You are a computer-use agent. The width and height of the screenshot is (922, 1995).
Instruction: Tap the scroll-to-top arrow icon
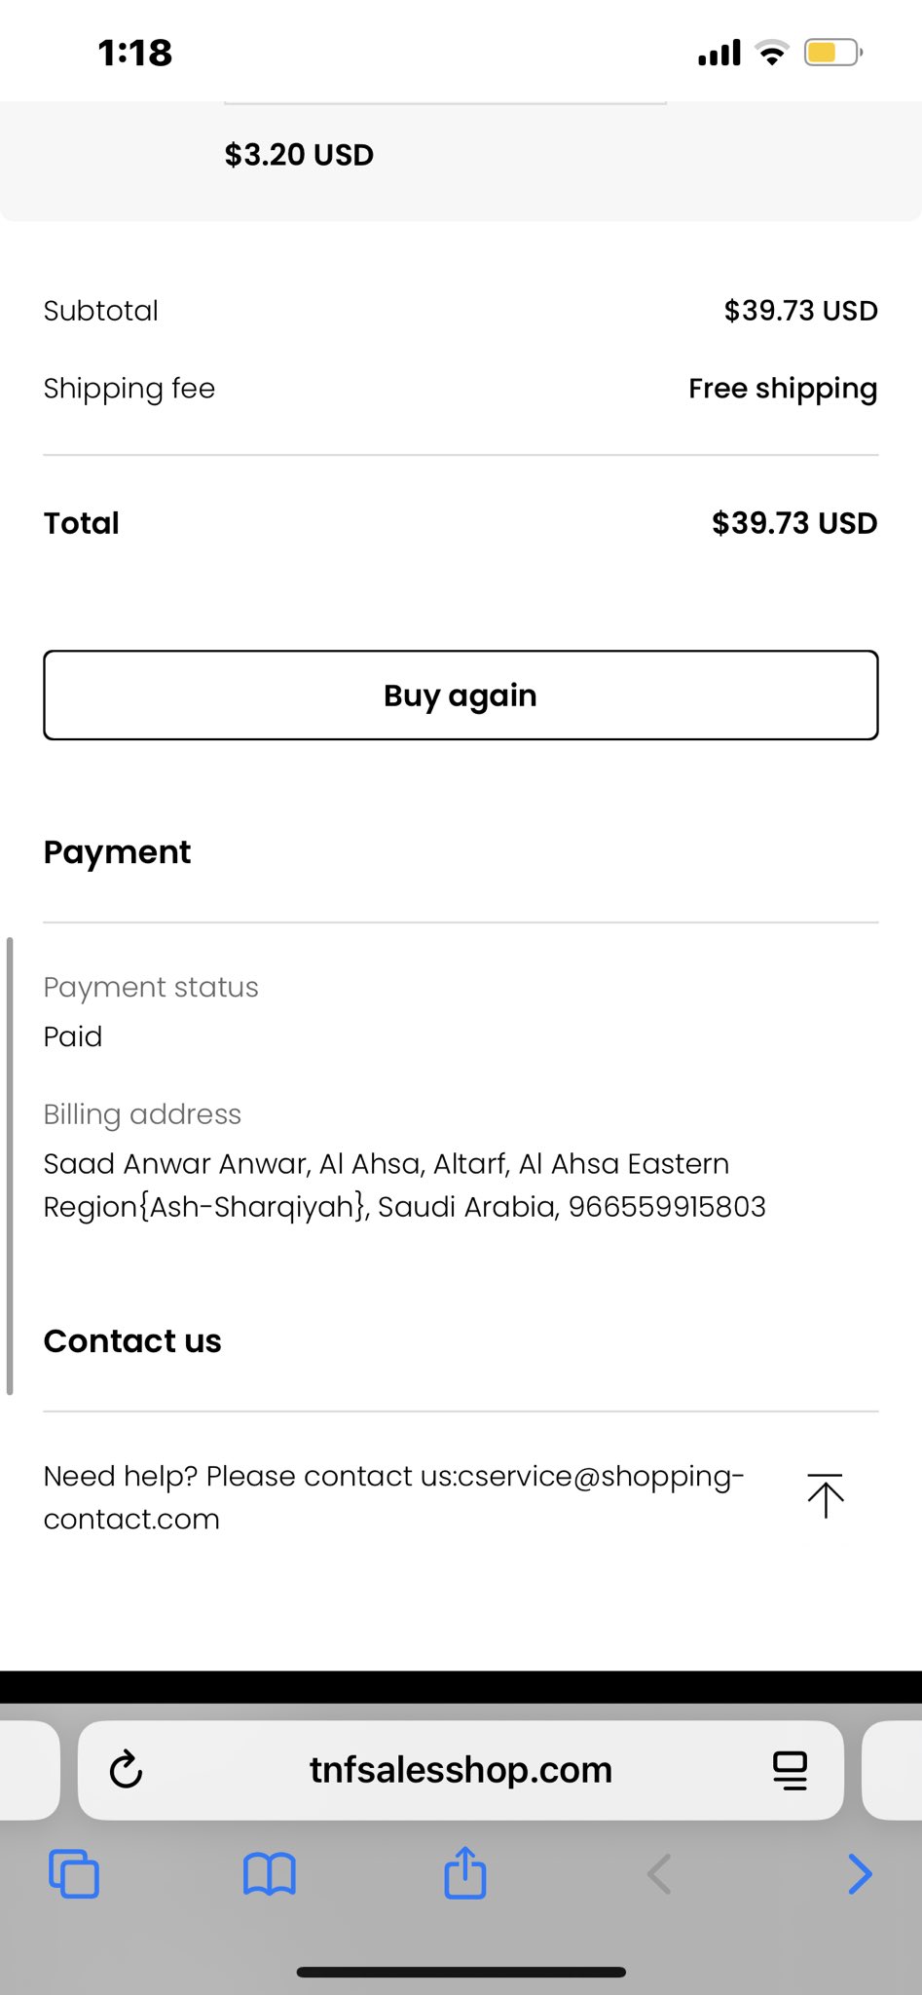(x=825, y=1495)
